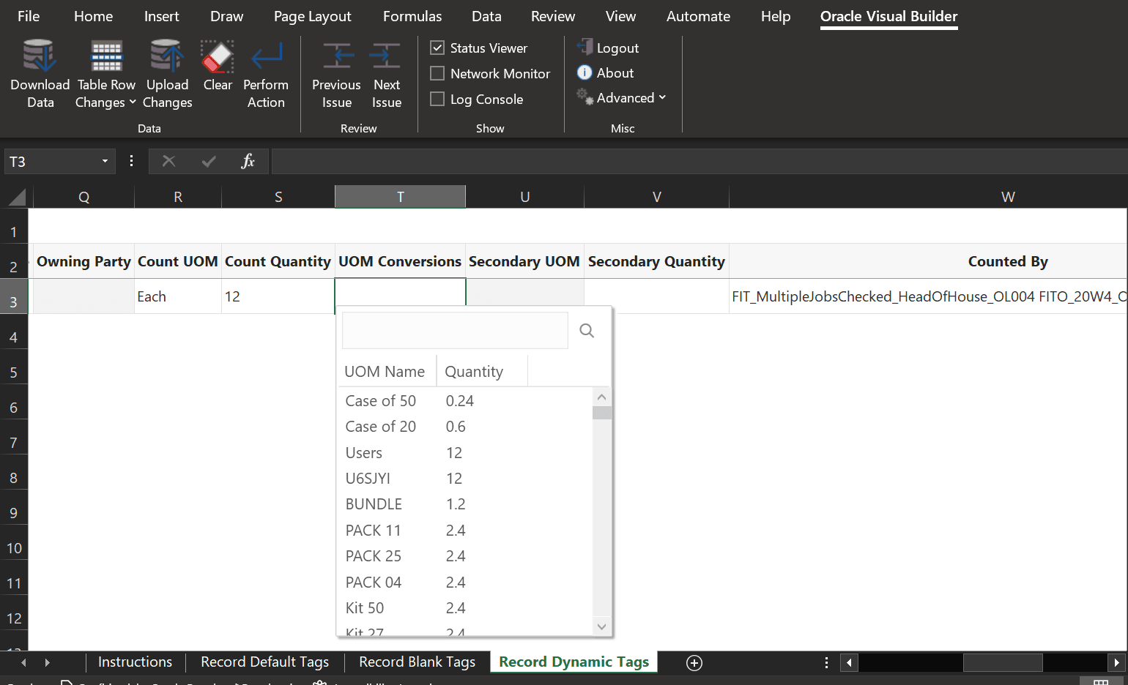Open About information

[606, 72]
